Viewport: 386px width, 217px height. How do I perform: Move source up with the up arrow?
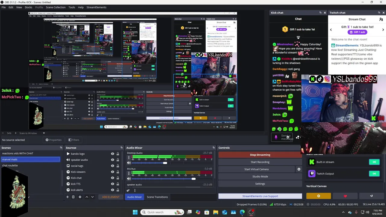(x=87, y=197)
